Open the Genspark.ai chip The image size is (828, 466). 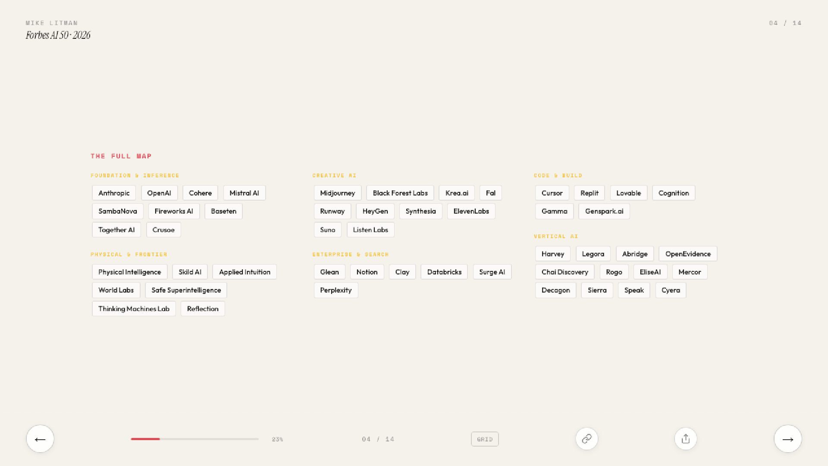(x=604, y=211)
